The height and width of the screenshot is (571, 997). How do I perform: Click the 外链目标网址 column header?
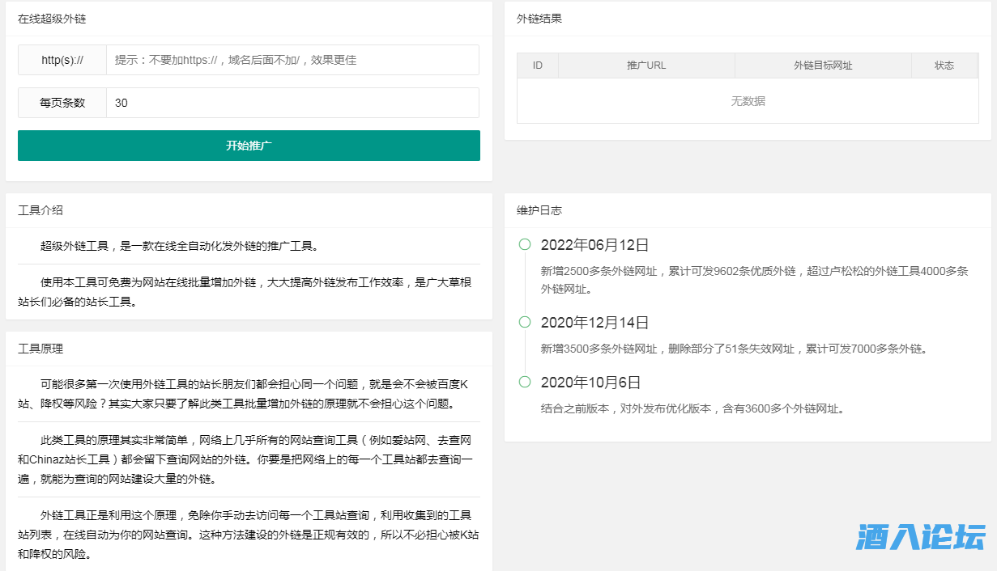(x=823, y=66)
